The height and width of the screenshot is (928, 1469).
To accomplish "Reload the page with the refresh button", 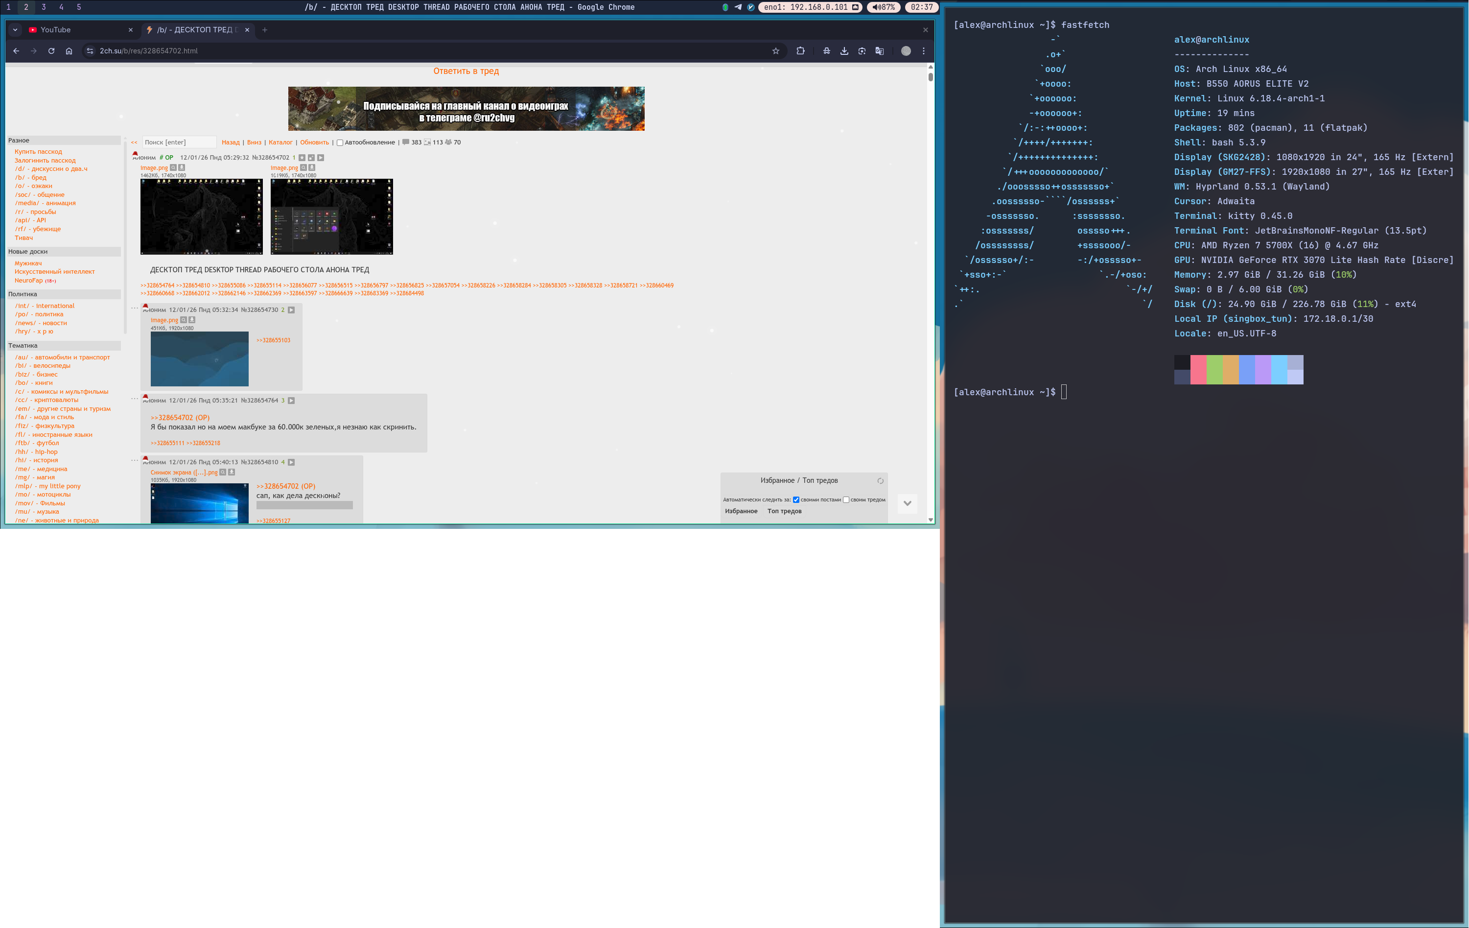I will [51, 51].
